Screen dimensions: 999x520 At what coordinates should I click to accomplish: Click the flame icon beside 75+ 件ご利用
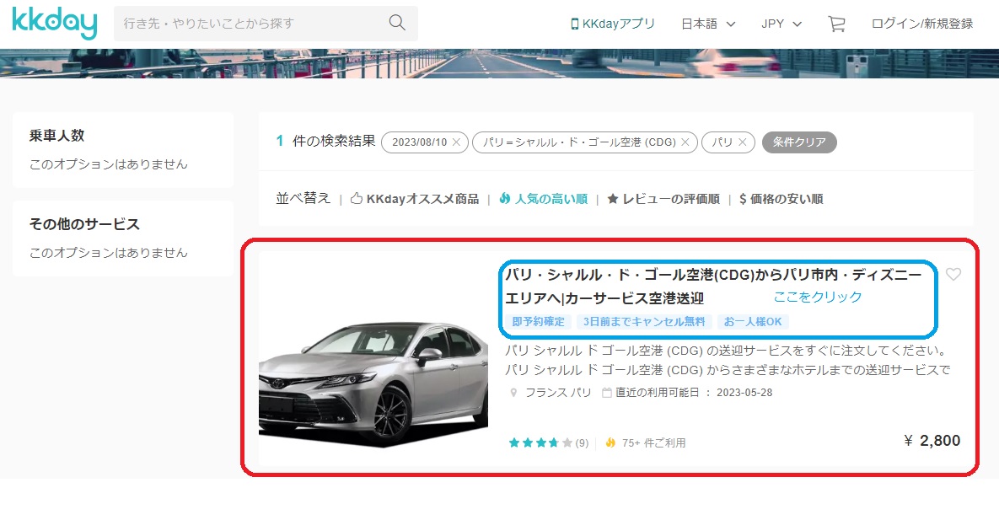(609, 441)
